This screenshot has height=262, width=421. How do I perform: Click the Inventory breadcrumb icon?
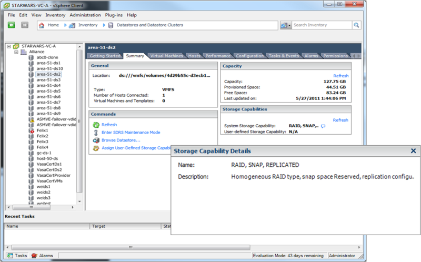(x=72, y=25)
